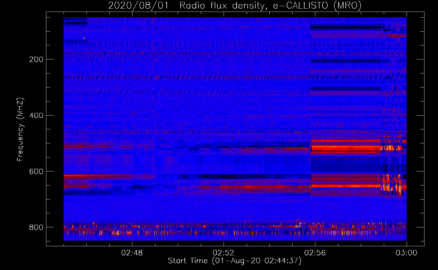Click the 600 frequency tick label
The width and height of the screenshot is (438, 270).
pos(36,172)
